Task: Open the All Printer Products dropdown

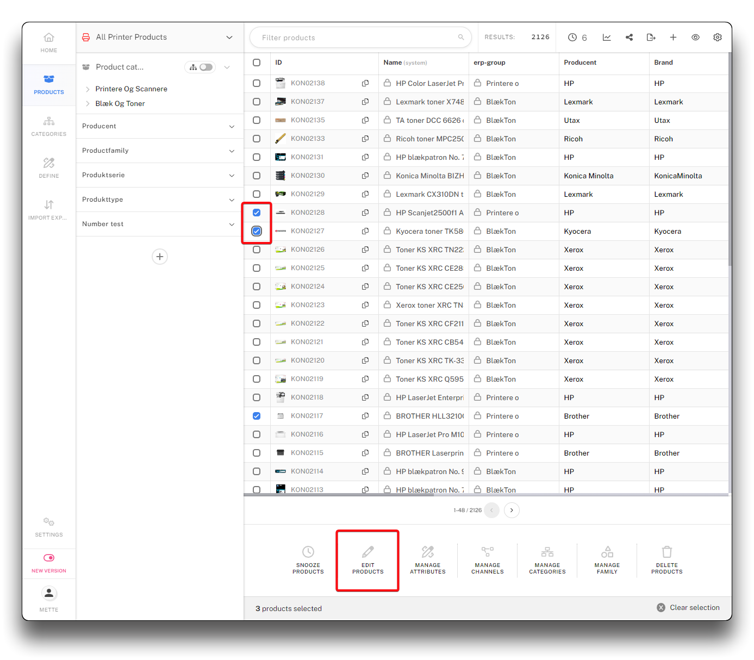Action: [229, 38]
